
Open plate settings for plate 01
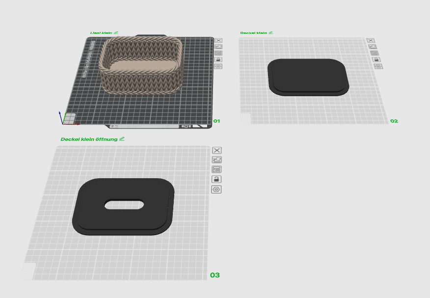click(218, 66)
